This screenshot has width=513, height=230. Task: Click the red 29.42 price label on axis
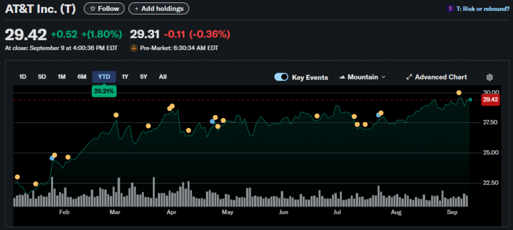(x=490, y=99)
